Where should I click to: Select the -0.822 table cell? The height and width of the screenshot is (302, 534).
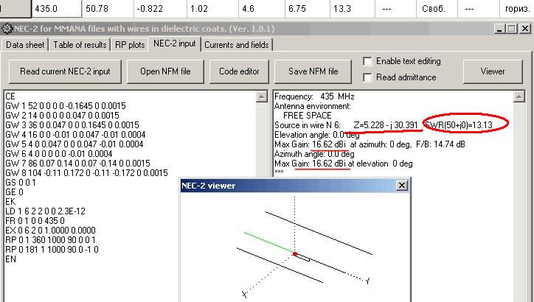coord(160,9)
